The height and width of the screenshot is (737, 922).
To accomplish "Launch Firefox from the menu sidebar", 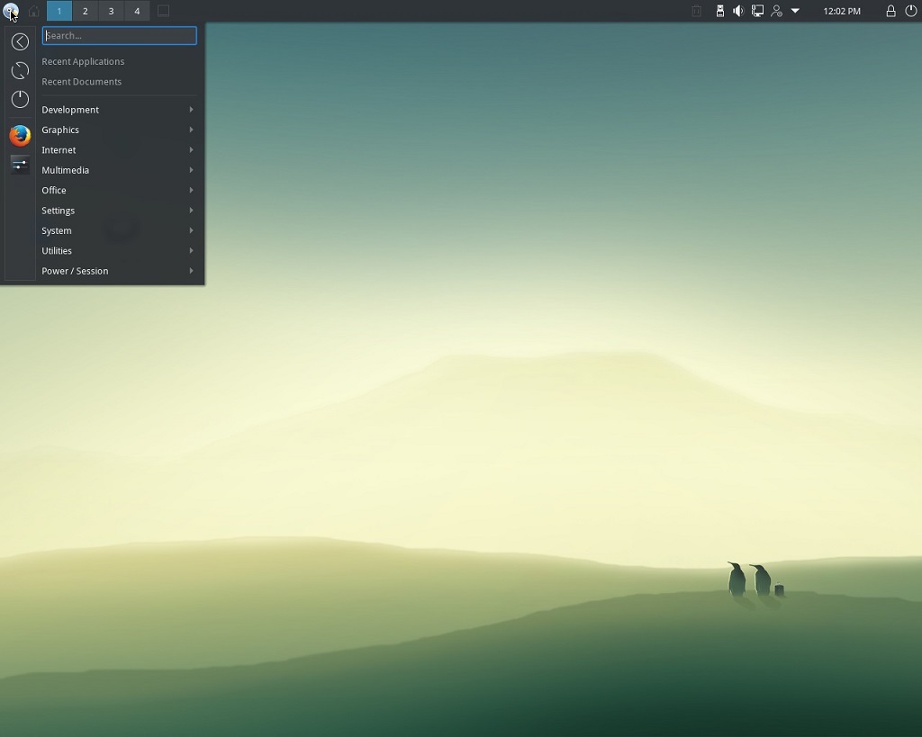I will coord(19,135).
